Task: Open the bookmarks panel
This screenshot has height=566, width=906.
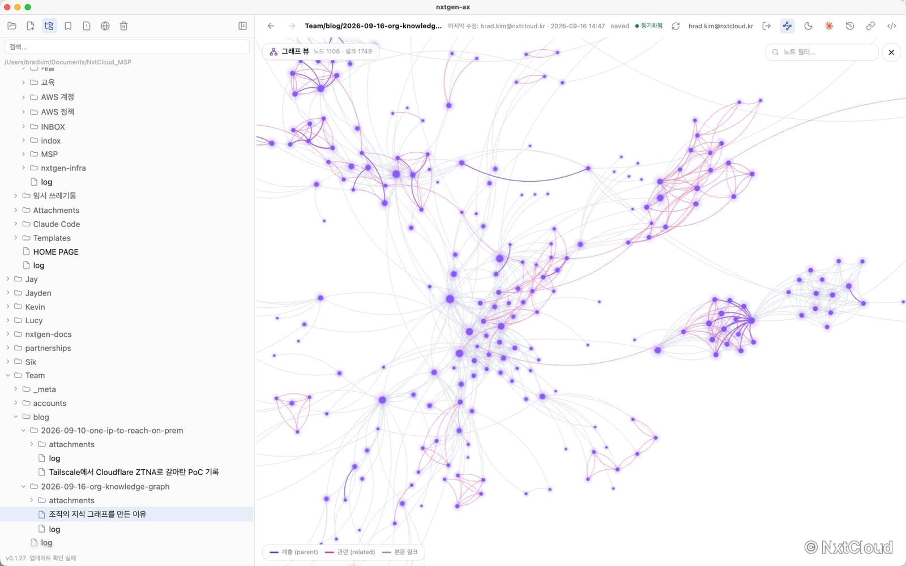Action: pyautogui.click(x=68, y=26)
